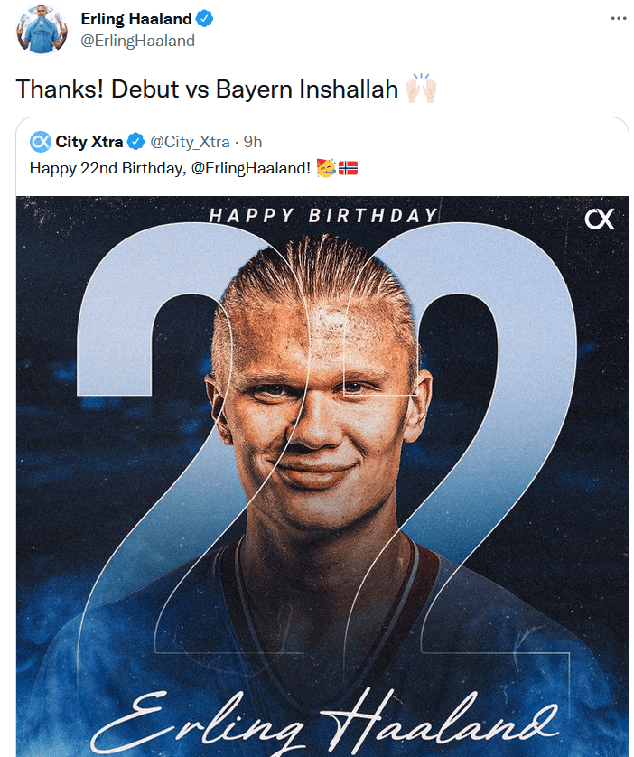The width and height of the screenshot is (634, 757).
Task: Open the tweet's more options menu
Action: (618, 18)
